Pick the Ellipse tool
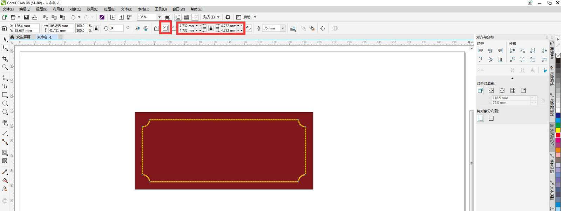Image resolution: width=561 pixels, height=211 pixels. click(5, 103)
